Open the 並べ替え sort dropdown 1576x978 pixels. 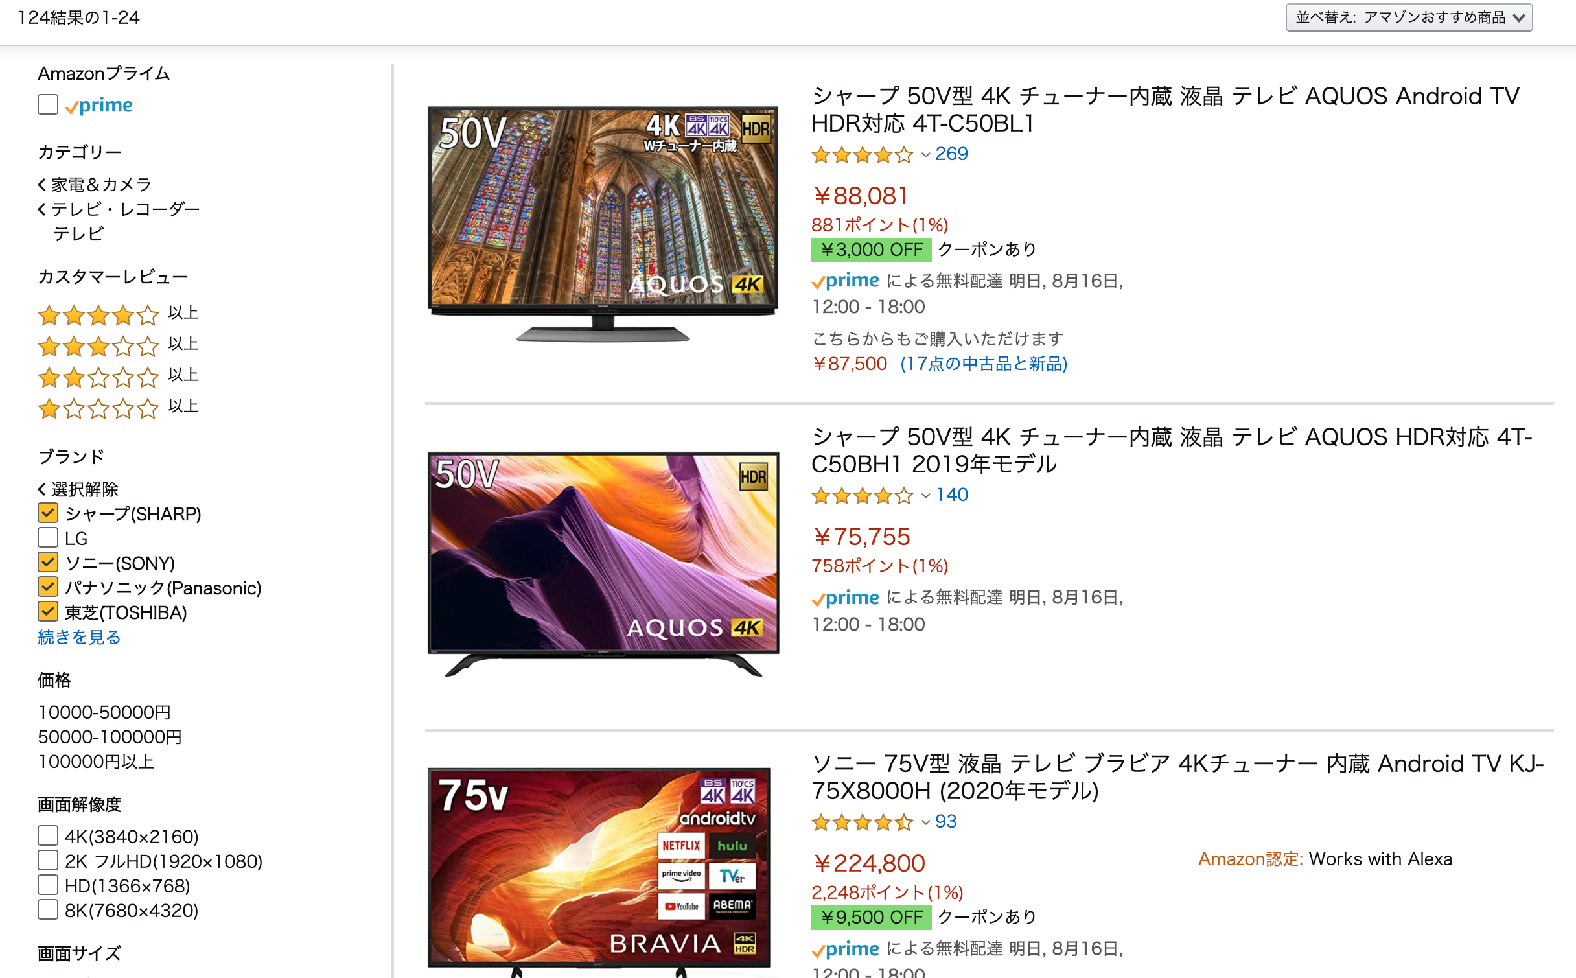[1409, 17]
